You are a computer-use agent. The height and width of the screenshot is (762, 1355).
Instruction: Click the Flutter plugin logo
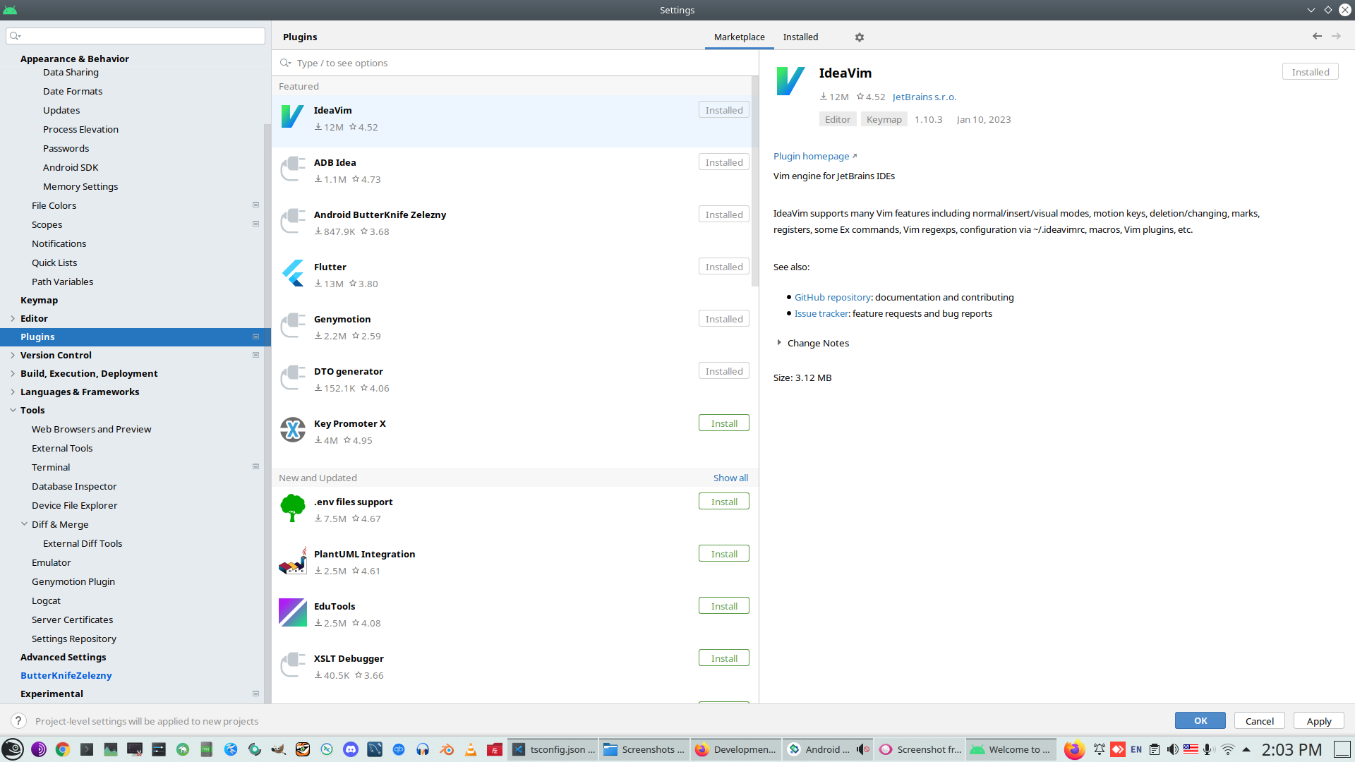tap(292, 273)
